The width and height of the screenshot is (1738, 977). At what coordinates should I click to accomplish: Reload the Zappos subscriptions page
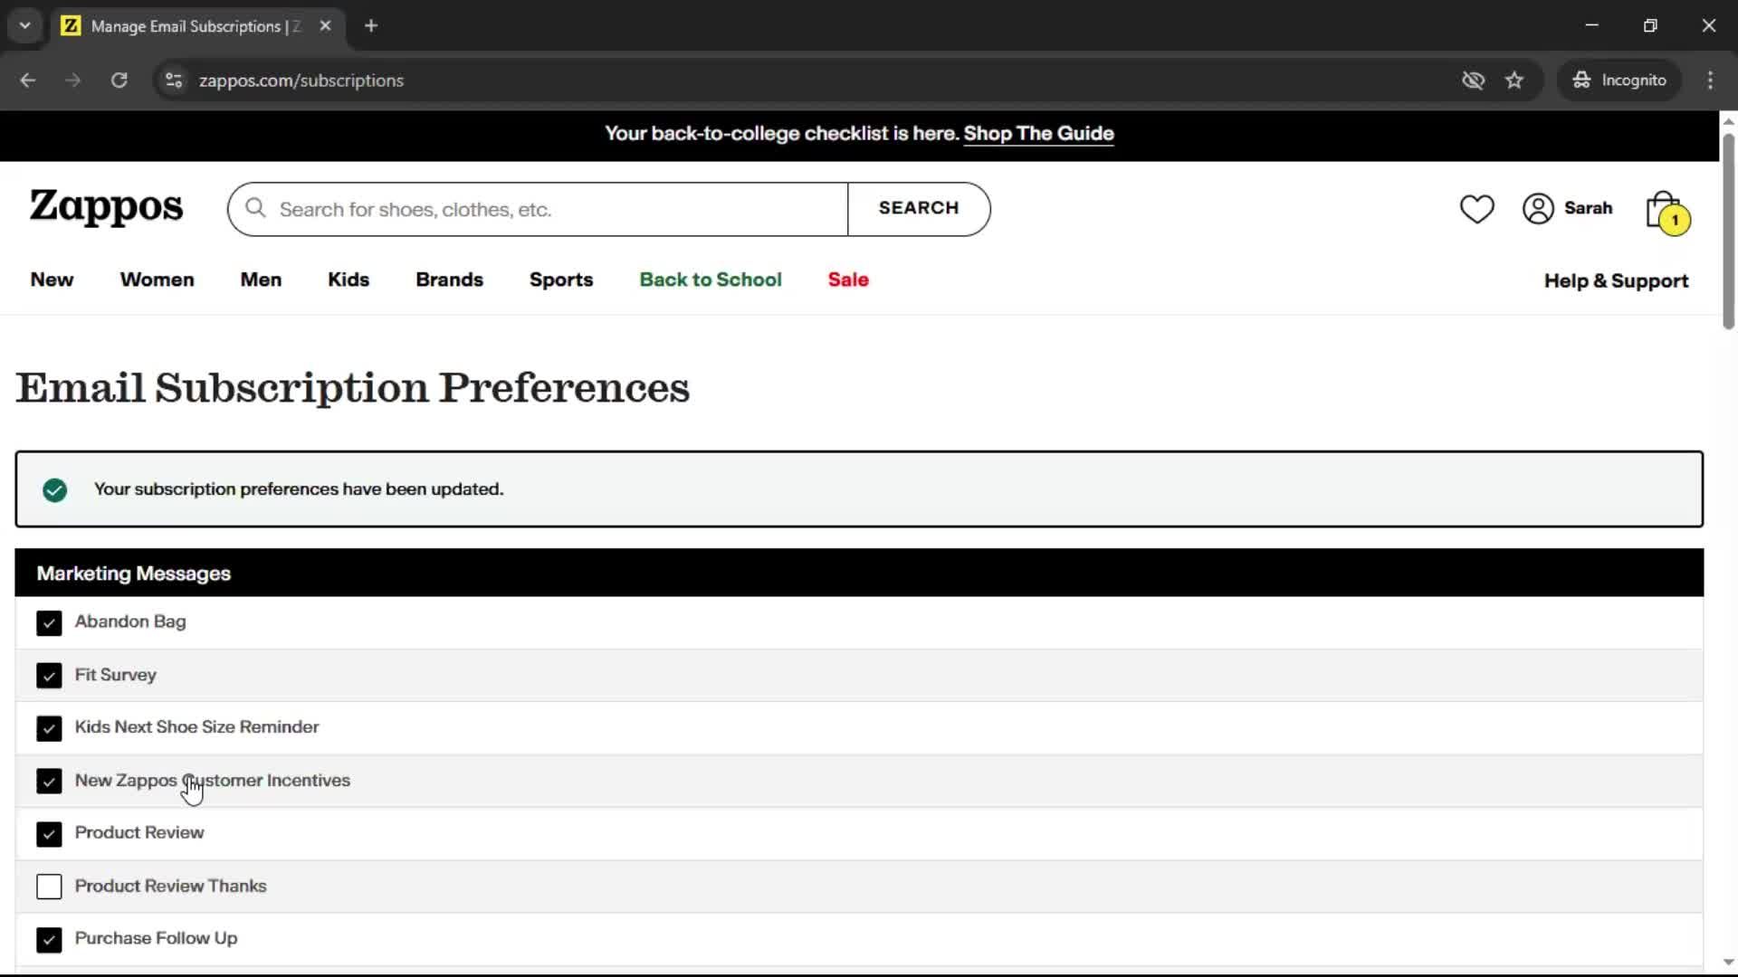(x=119, y=81)
